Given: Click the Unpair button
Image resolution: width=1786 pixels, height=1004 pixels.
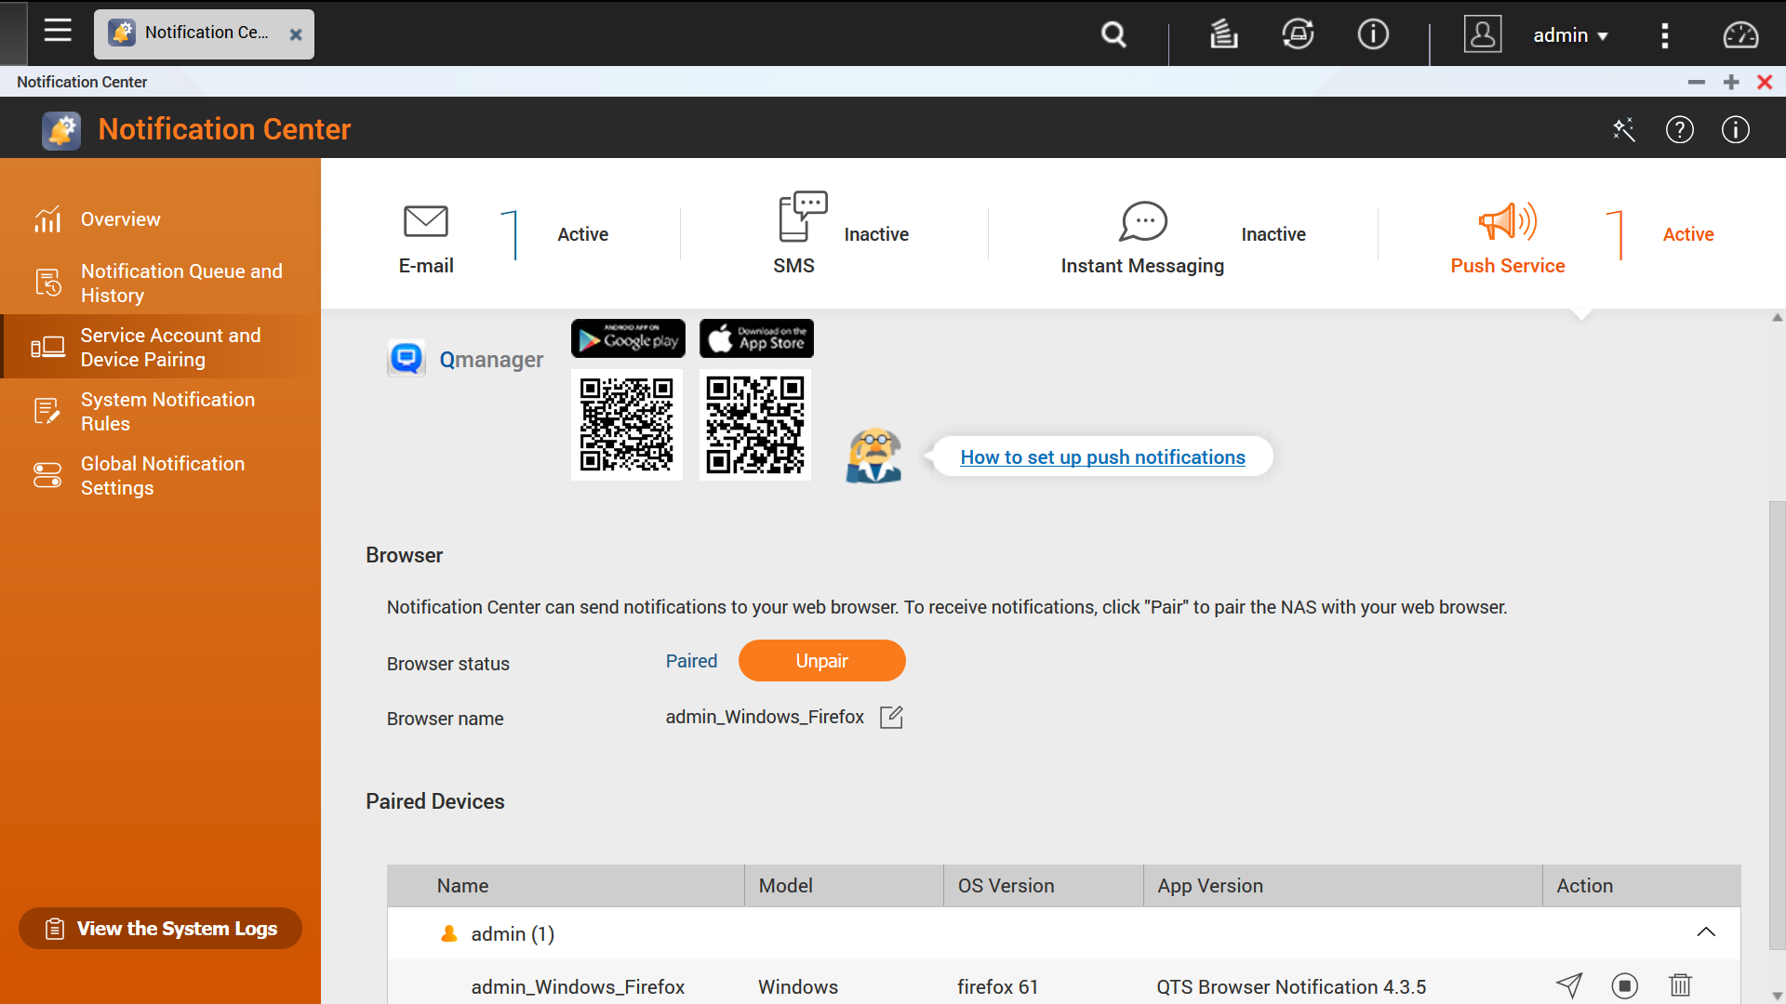Looking at the screenshot, I should pos(821,661).
